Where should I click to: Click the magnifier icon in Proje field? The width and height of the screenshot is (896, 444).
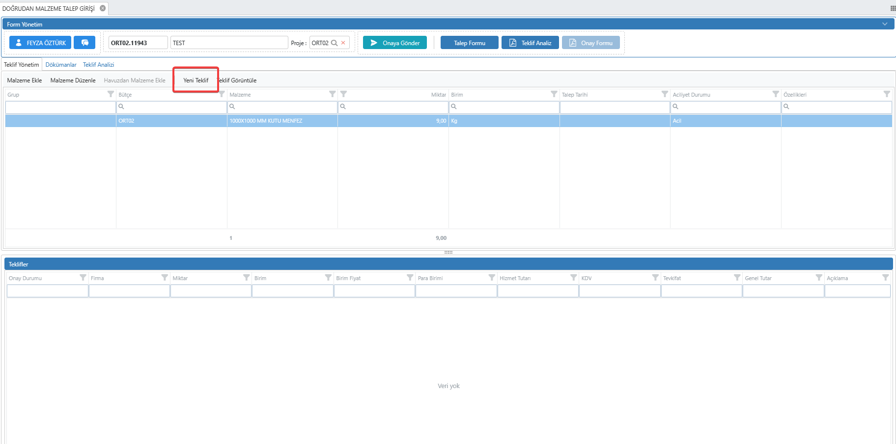[x=335, y=43]
